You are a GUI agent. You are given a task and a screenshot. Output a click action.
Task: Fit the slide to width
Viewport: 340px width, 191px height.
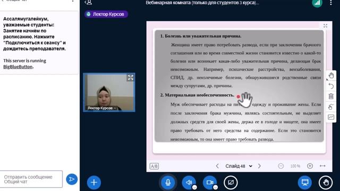click(322, 166)
